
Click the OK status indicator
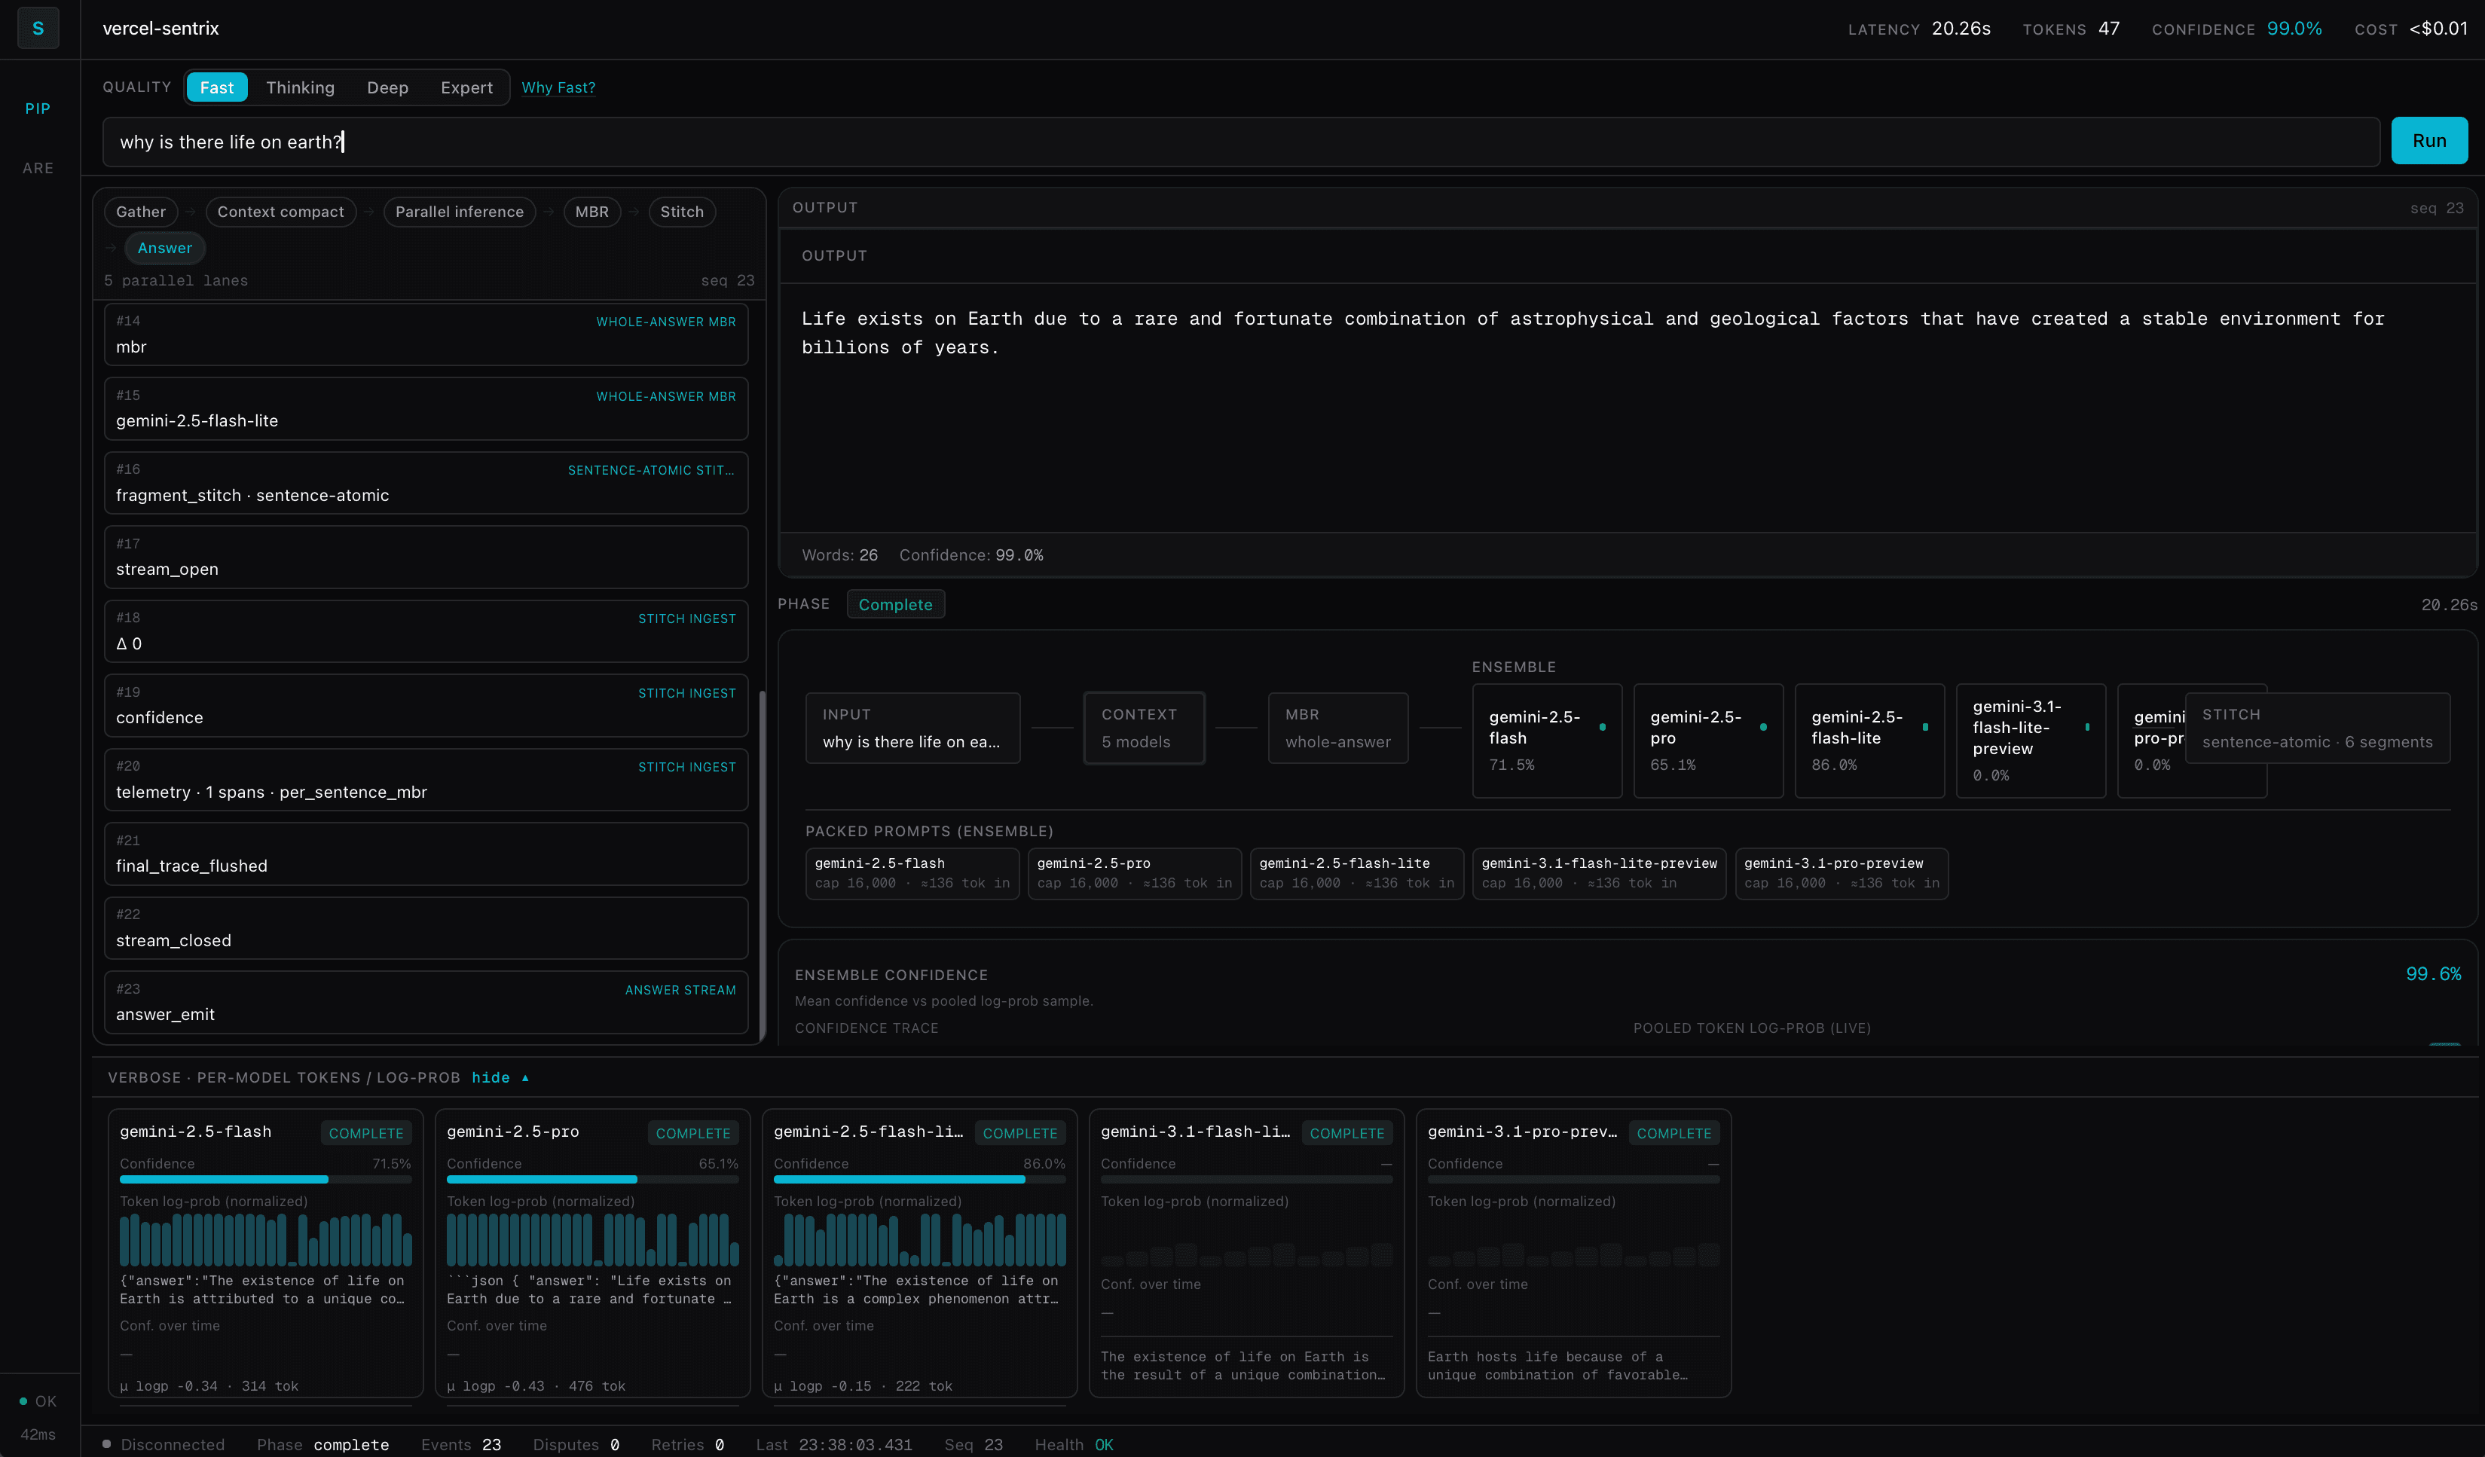tap(38, 1400)
